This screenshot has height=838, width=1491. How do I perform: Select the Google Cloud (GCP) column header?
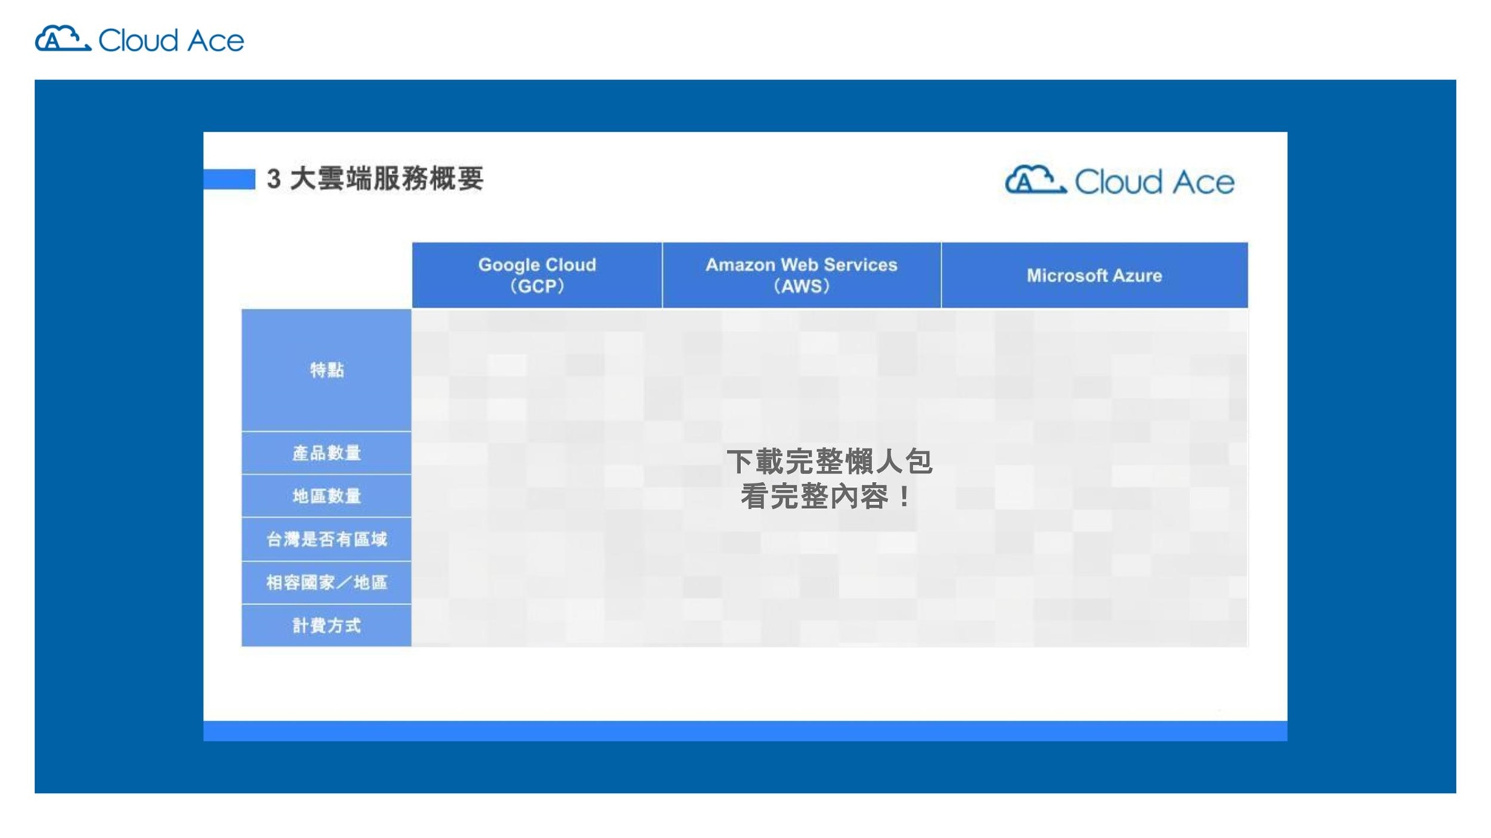pos(537,275)
